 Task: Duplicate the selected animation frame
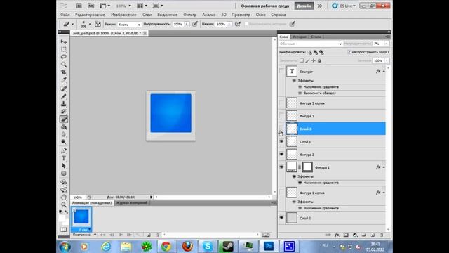[149, 235]
